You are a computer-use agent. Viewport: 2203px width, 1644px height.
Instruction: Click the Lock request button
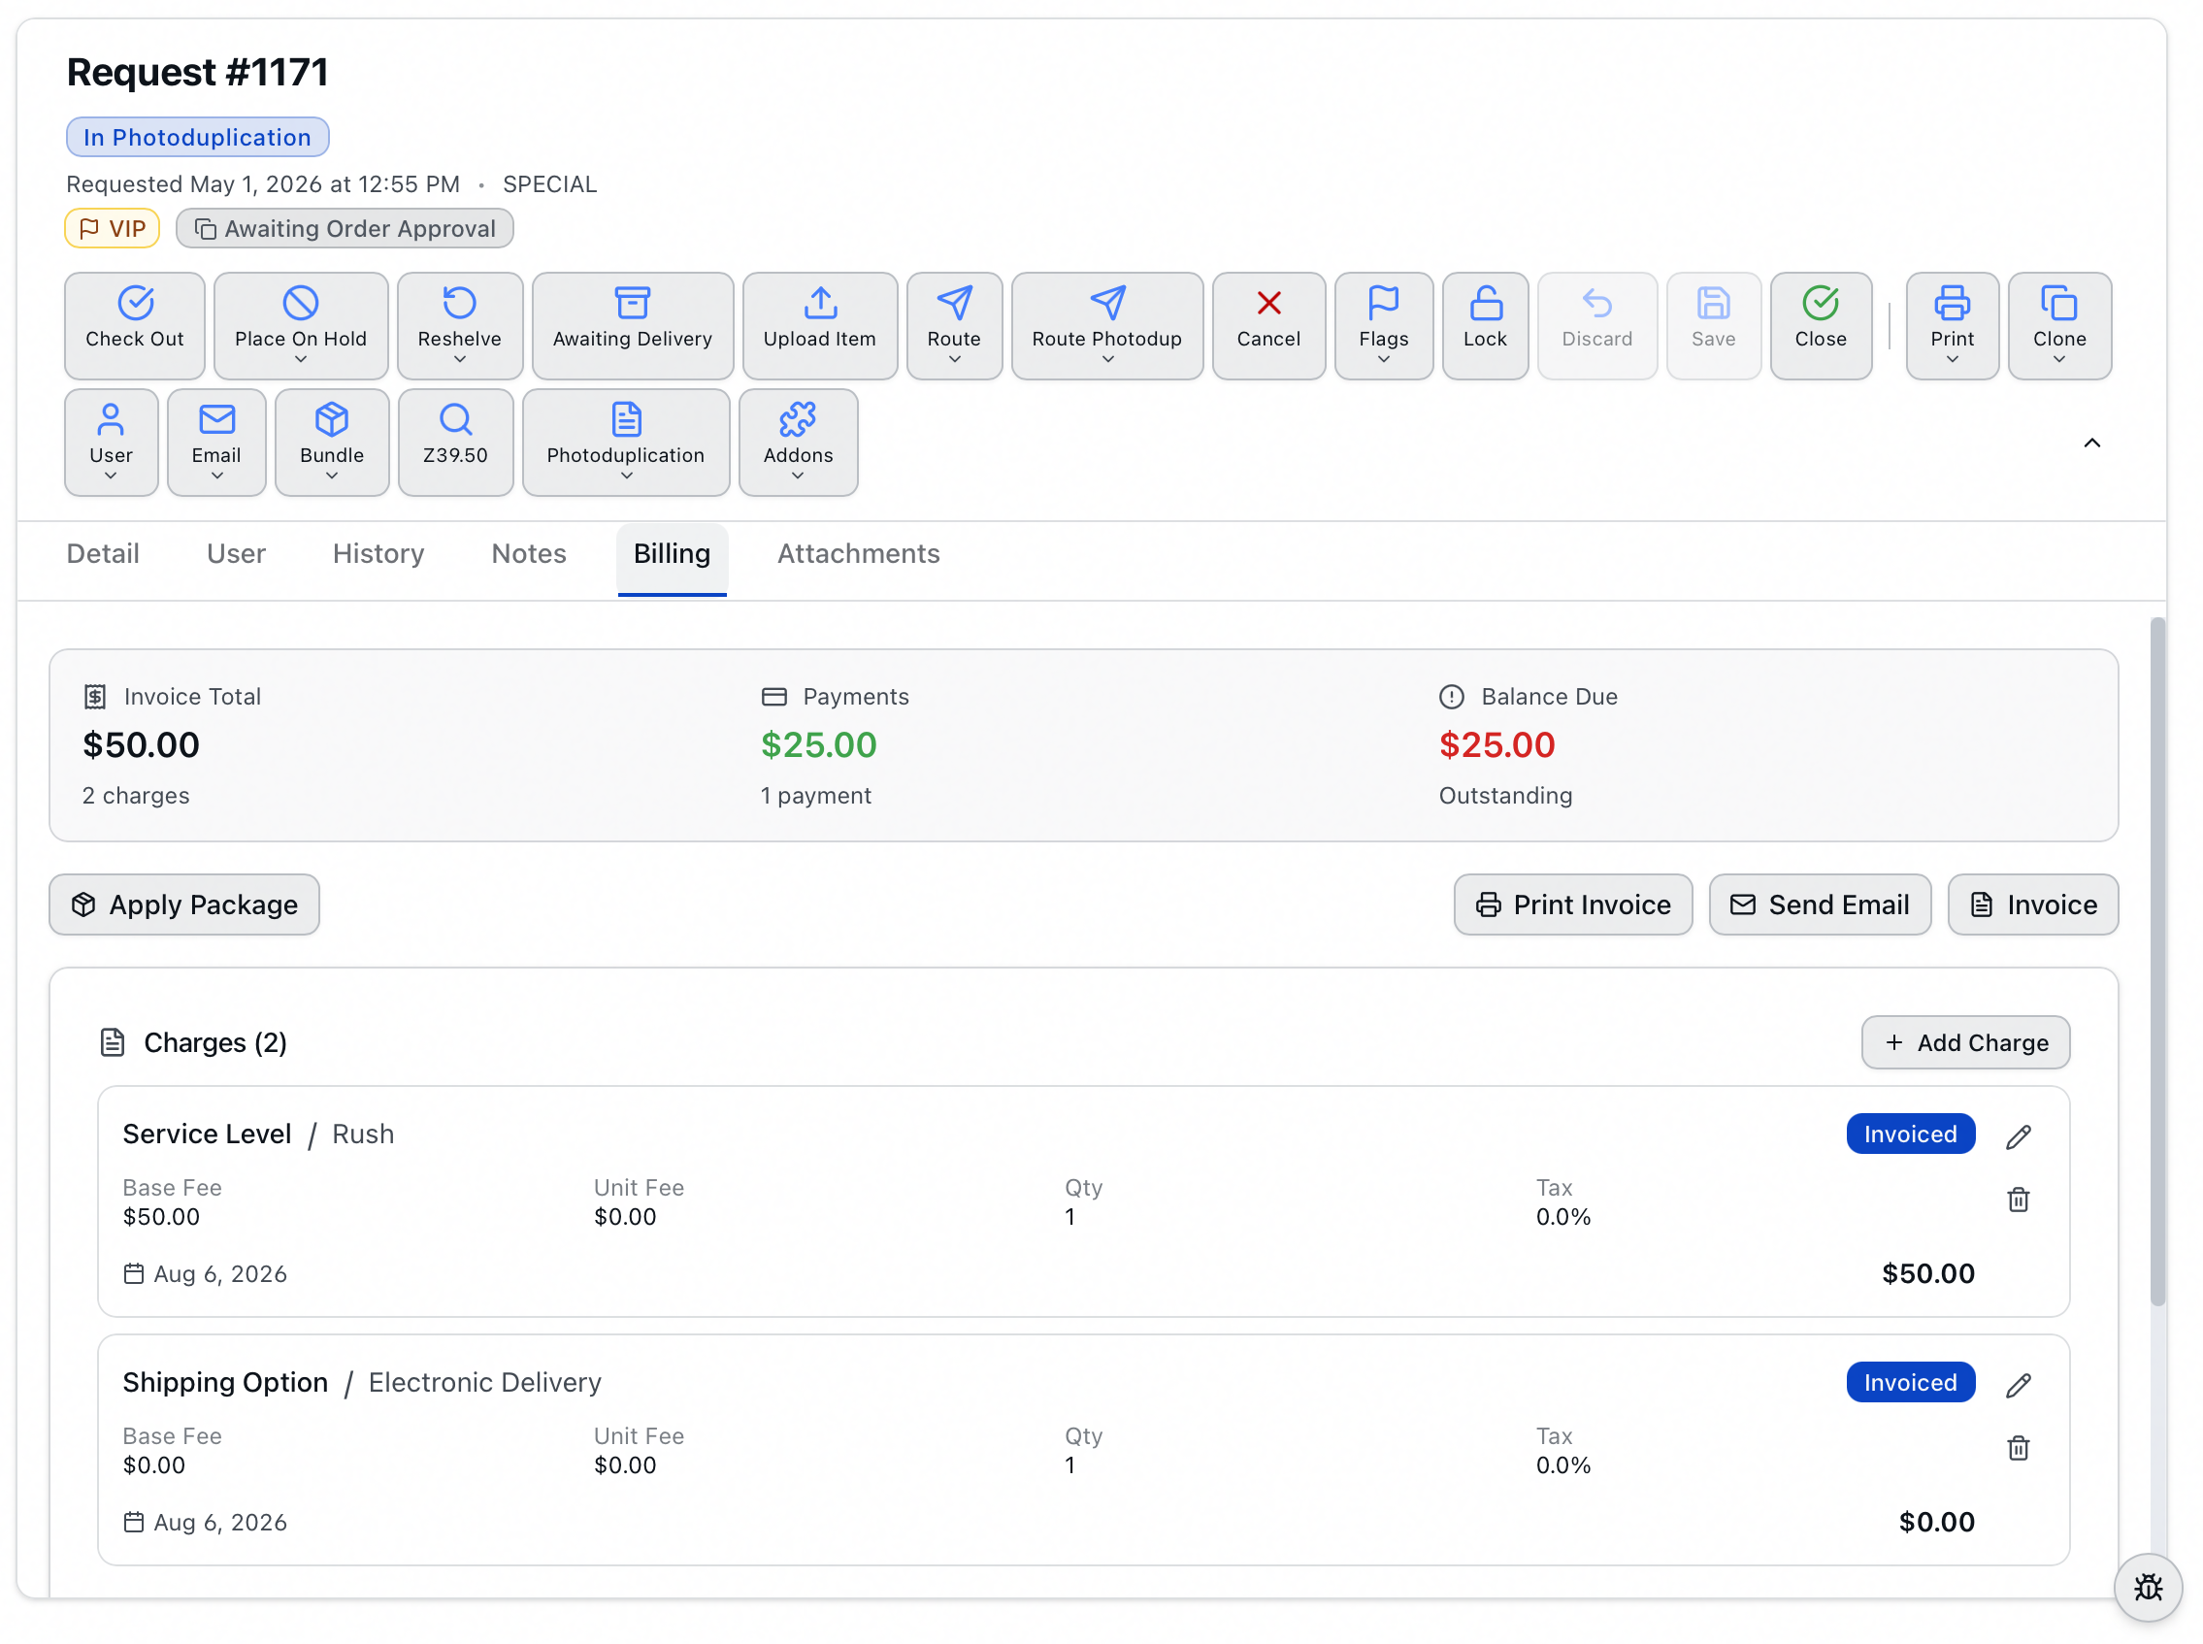pyautogui.click(x=1486, y=325)
